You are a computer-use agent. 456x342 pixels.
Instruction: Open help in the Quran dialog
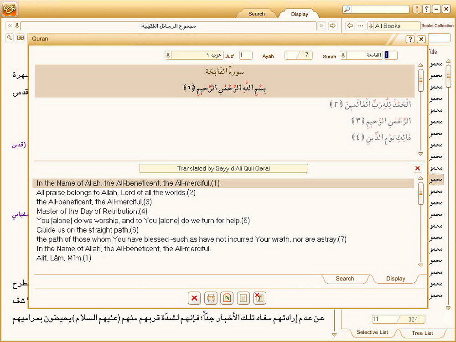(410, 39)
